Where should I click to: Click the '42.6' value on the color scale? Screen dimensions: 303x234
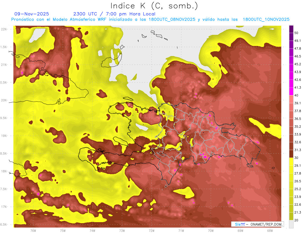(298, 80)
